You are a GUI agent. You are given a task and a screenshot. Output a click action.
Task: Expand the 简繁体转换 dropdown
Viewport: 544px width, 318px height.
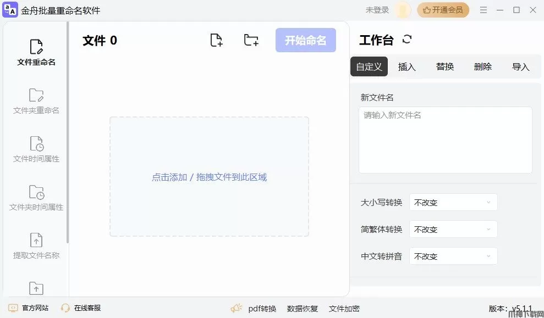[453, 230]
